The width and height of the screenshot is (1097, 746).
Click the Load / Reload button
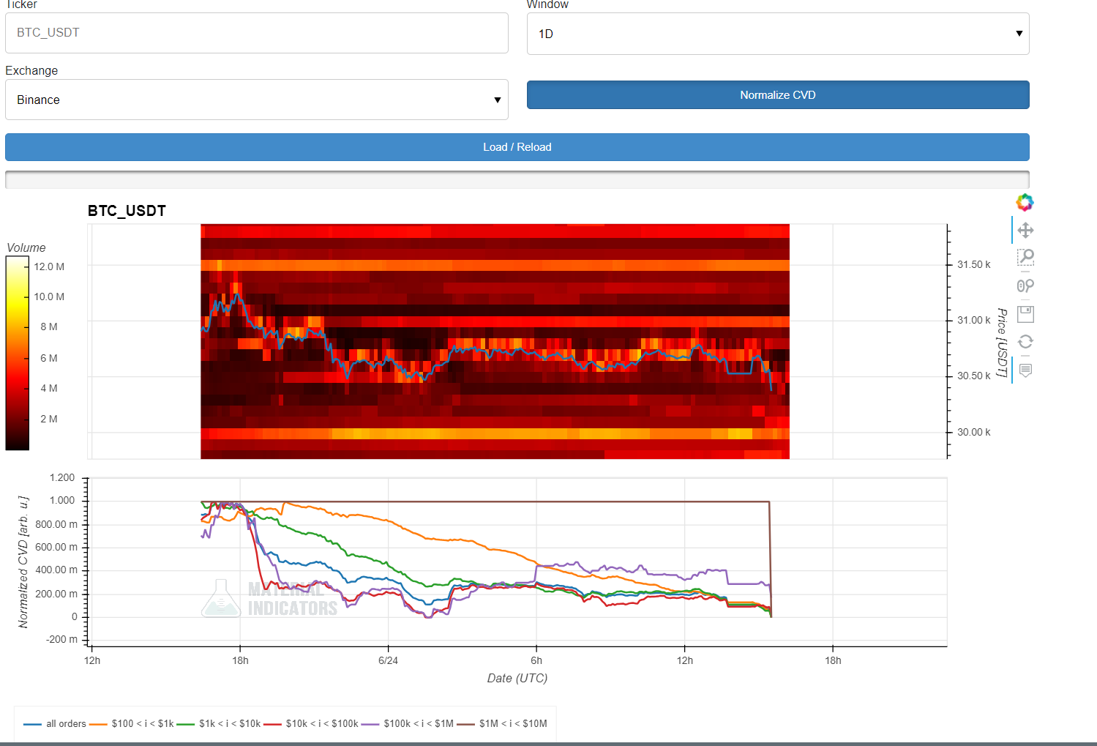[517, 147]
